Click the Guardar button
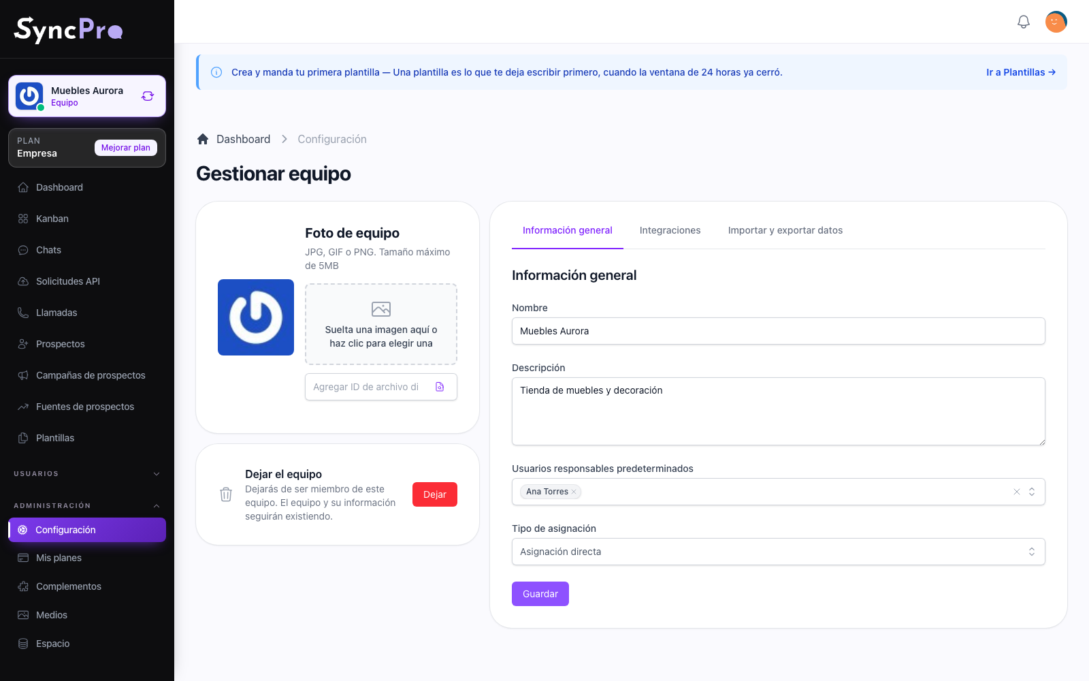 (540, 594)
